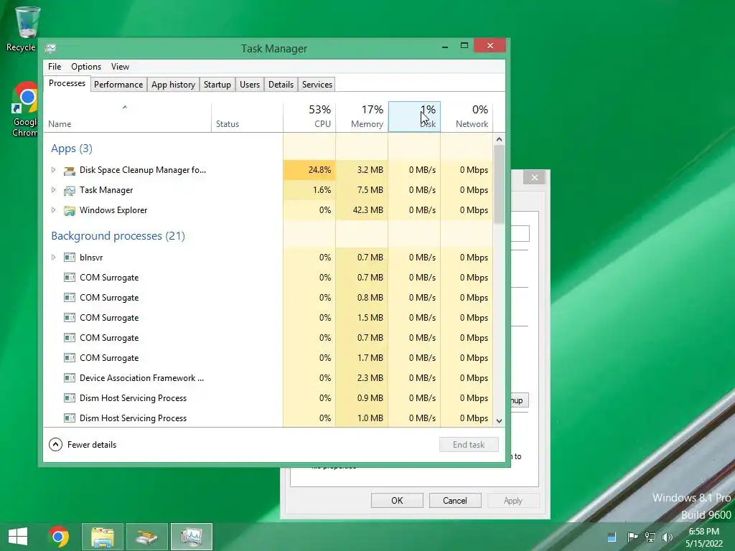This screenshot has height=551, width=735.
Task: Close the background properties dialog
Action: pos(534,178)
